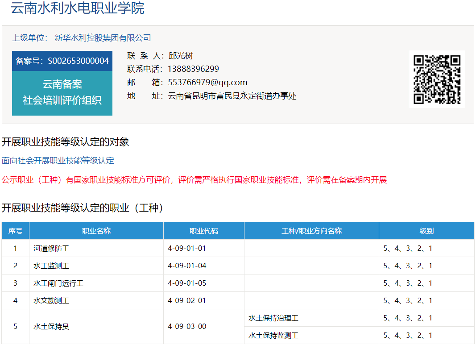Viewport: 476px width, 345px height.
Task: Click the 云南备案 社会培训评价组织 teal box
Action: pos(62,93)
